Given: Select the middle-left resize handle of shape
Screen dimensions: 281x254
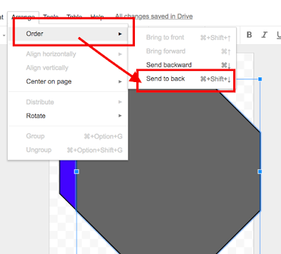Looking at the screenshot, I should [x=77, y=172].
